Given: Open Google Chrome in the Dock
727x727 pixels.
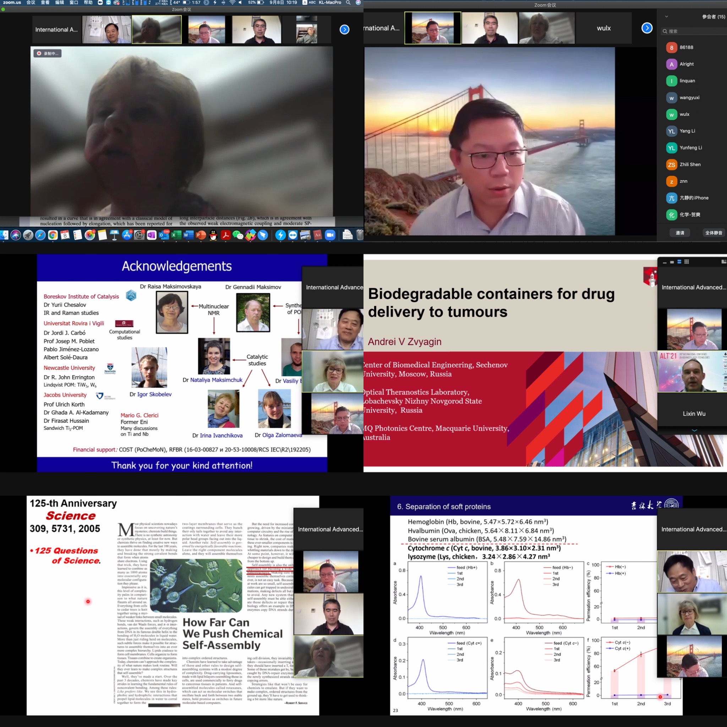Looking at the screenshot, I should coord(53,235).
